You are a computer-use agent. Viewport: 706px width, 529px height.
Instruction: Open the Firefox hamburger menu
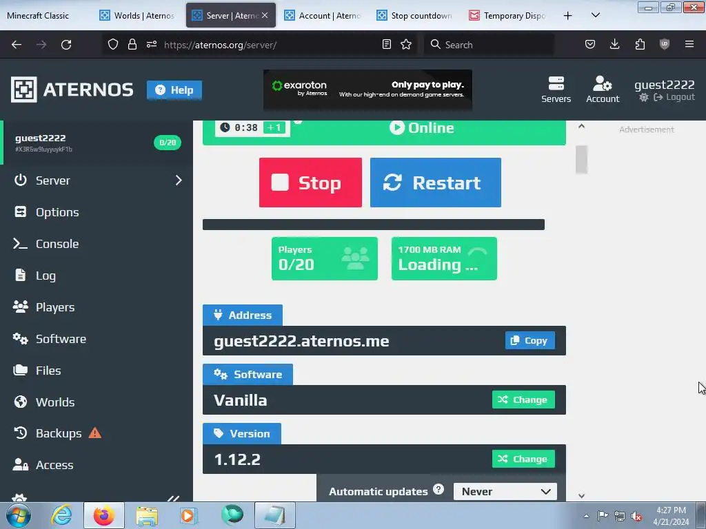[689, 45]
